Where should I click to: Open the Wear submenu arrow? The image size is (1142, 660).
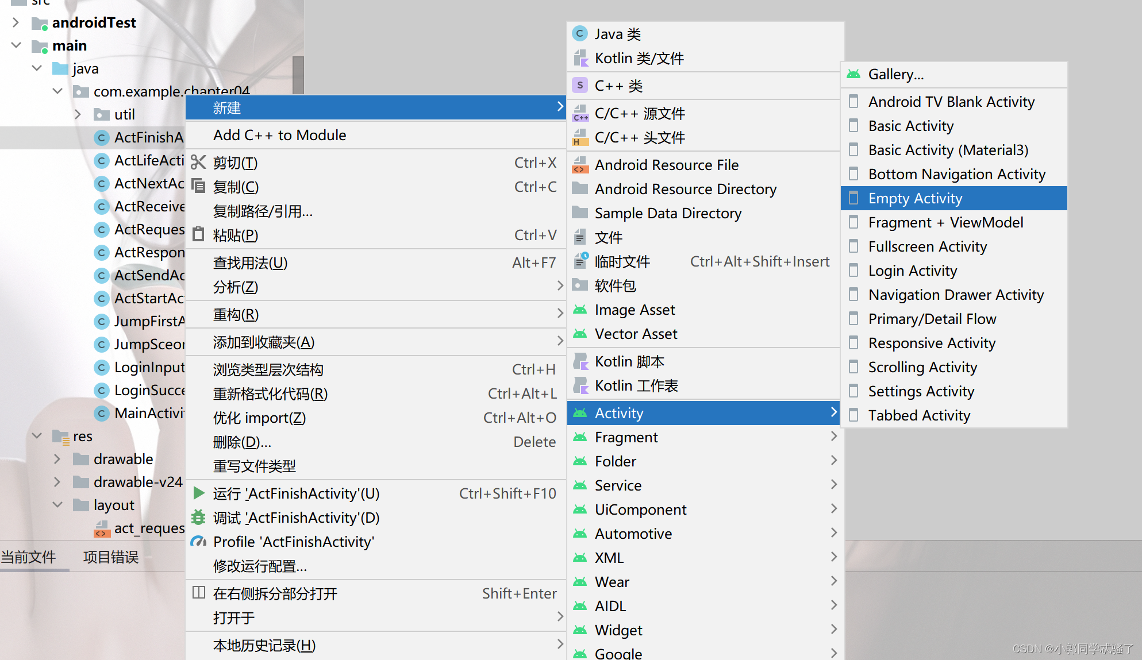[833, 581]
